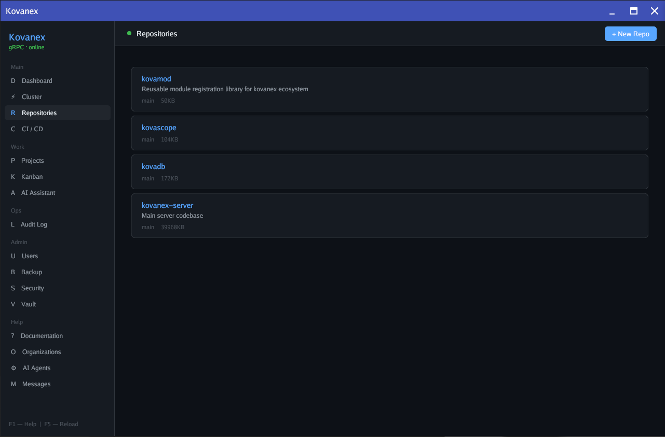Open the kovamod repository link
This screenshot has height=437, width=665.
tap(156, 79)
